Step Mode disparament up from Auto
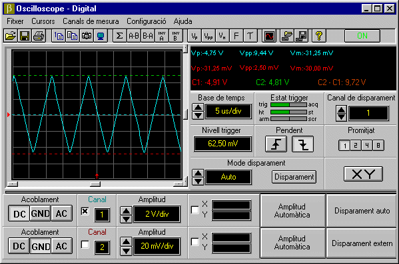The width and height of the screenshot is (399, 264). 198,174
